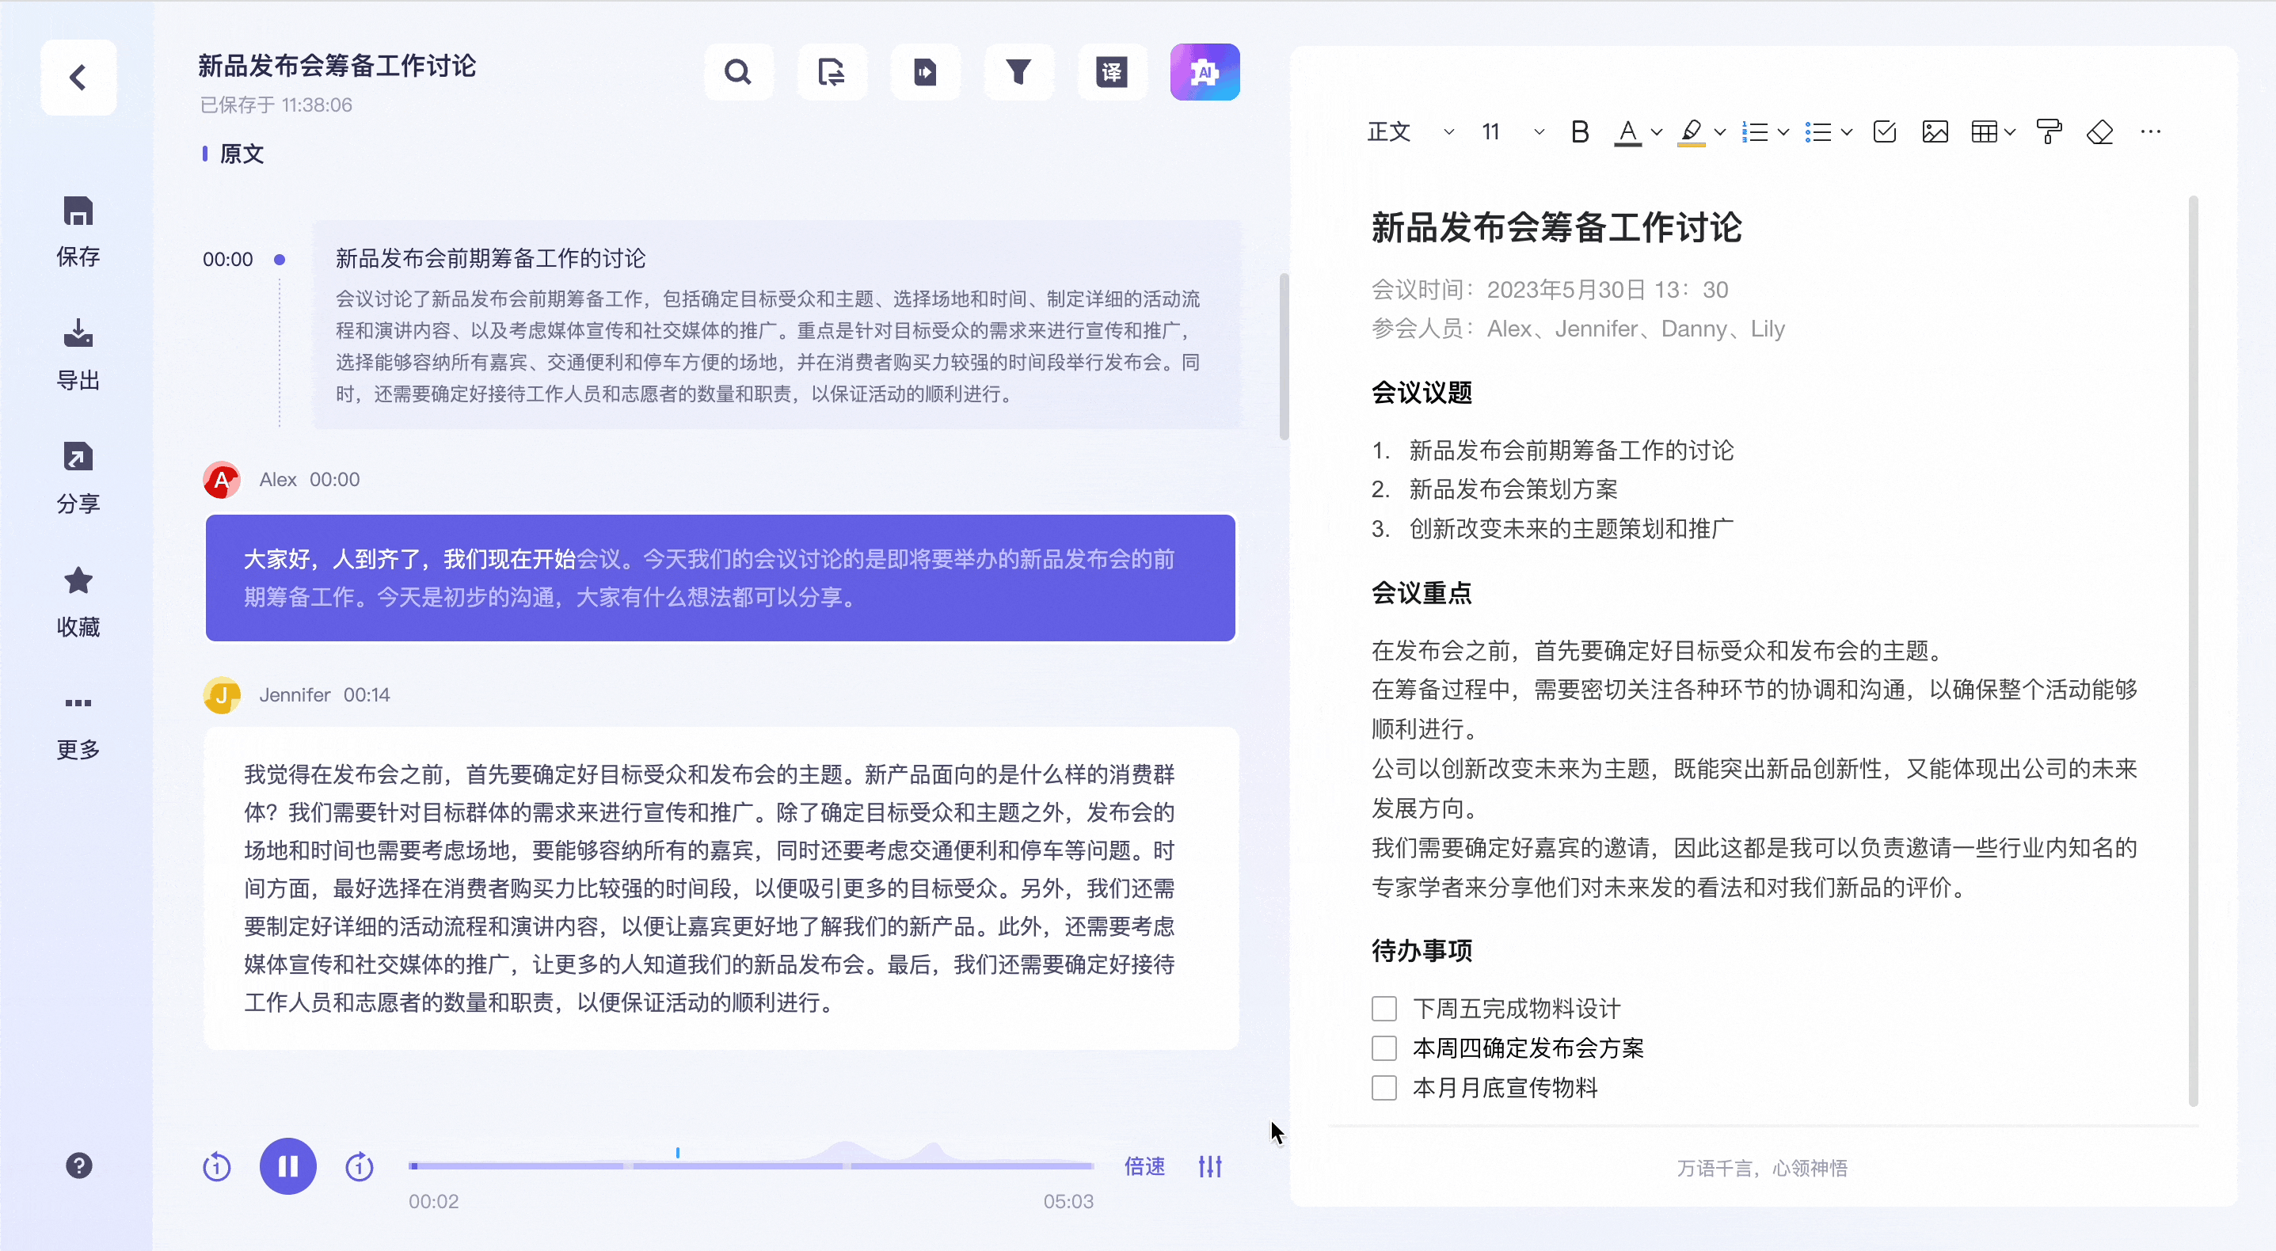Check 下周五完成物料设计 todo item
Viewport: 2276px width, 1251px height.
tap(1383, 1009)
